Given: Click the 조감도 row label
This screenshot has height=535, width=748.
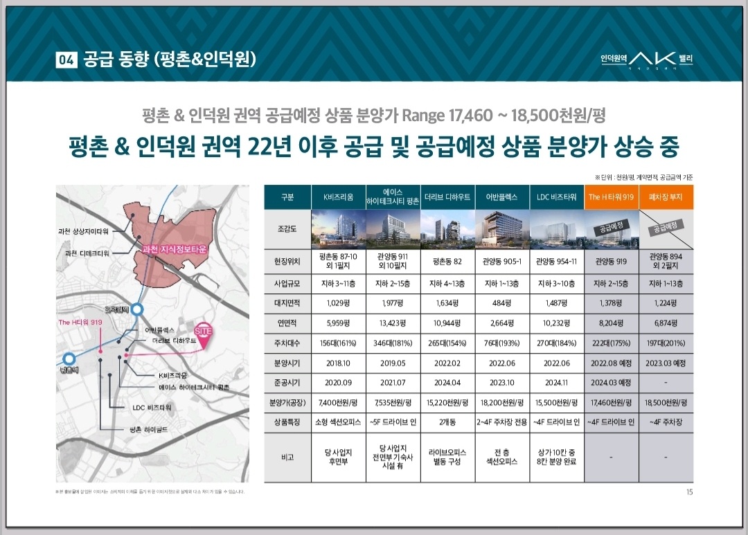Looking at the screenshot, I should click(x=287, y=229).
